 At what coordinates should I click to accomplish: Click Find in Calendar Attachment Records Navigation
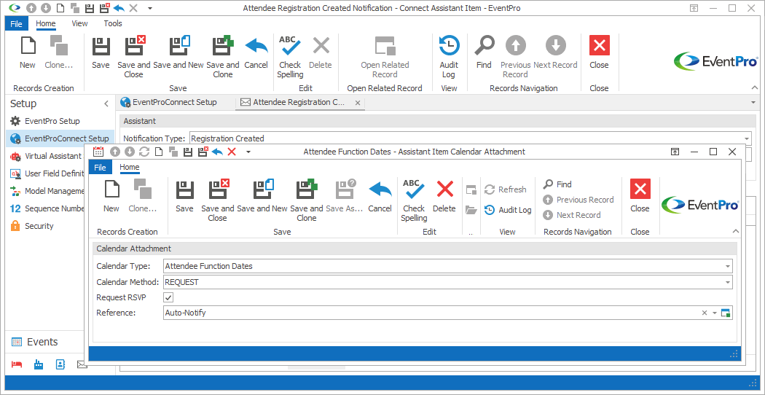pyautogui.click(x=557, y=184)
